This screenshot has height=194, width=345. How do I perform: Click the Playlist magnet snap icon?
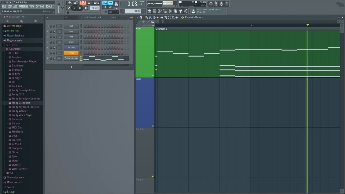coord(141,18)
